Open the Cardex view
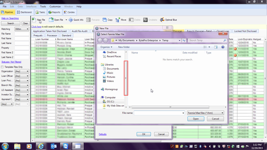The height and width of the screenshot is (150, 267). click(69, 12)
